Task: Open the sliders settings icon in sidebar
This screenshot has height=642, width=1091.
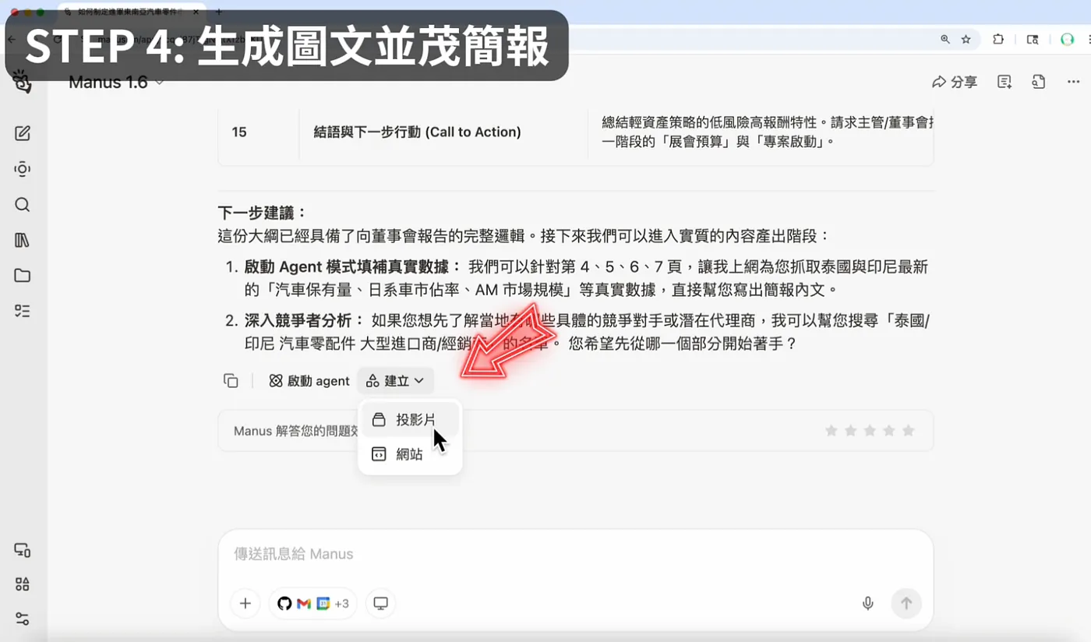Action: [23, 619]
